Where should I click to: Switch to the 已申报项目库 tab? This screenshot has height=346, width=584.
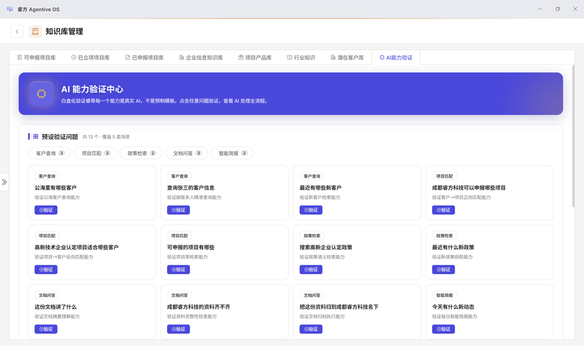coord(145,58)
